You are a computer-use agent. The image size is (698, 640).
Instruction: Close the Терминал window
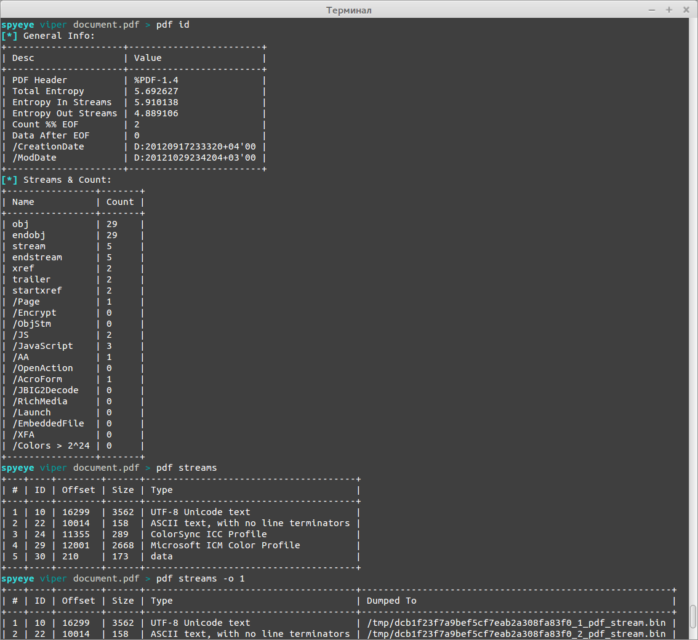686,10
